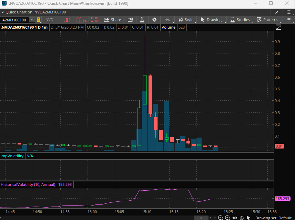Select the ImpVolatility study label

pyautogui.click(x=12, y=156)
